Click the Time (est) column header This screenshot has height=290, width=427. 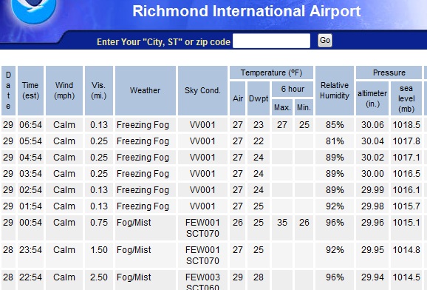(30, 90)
